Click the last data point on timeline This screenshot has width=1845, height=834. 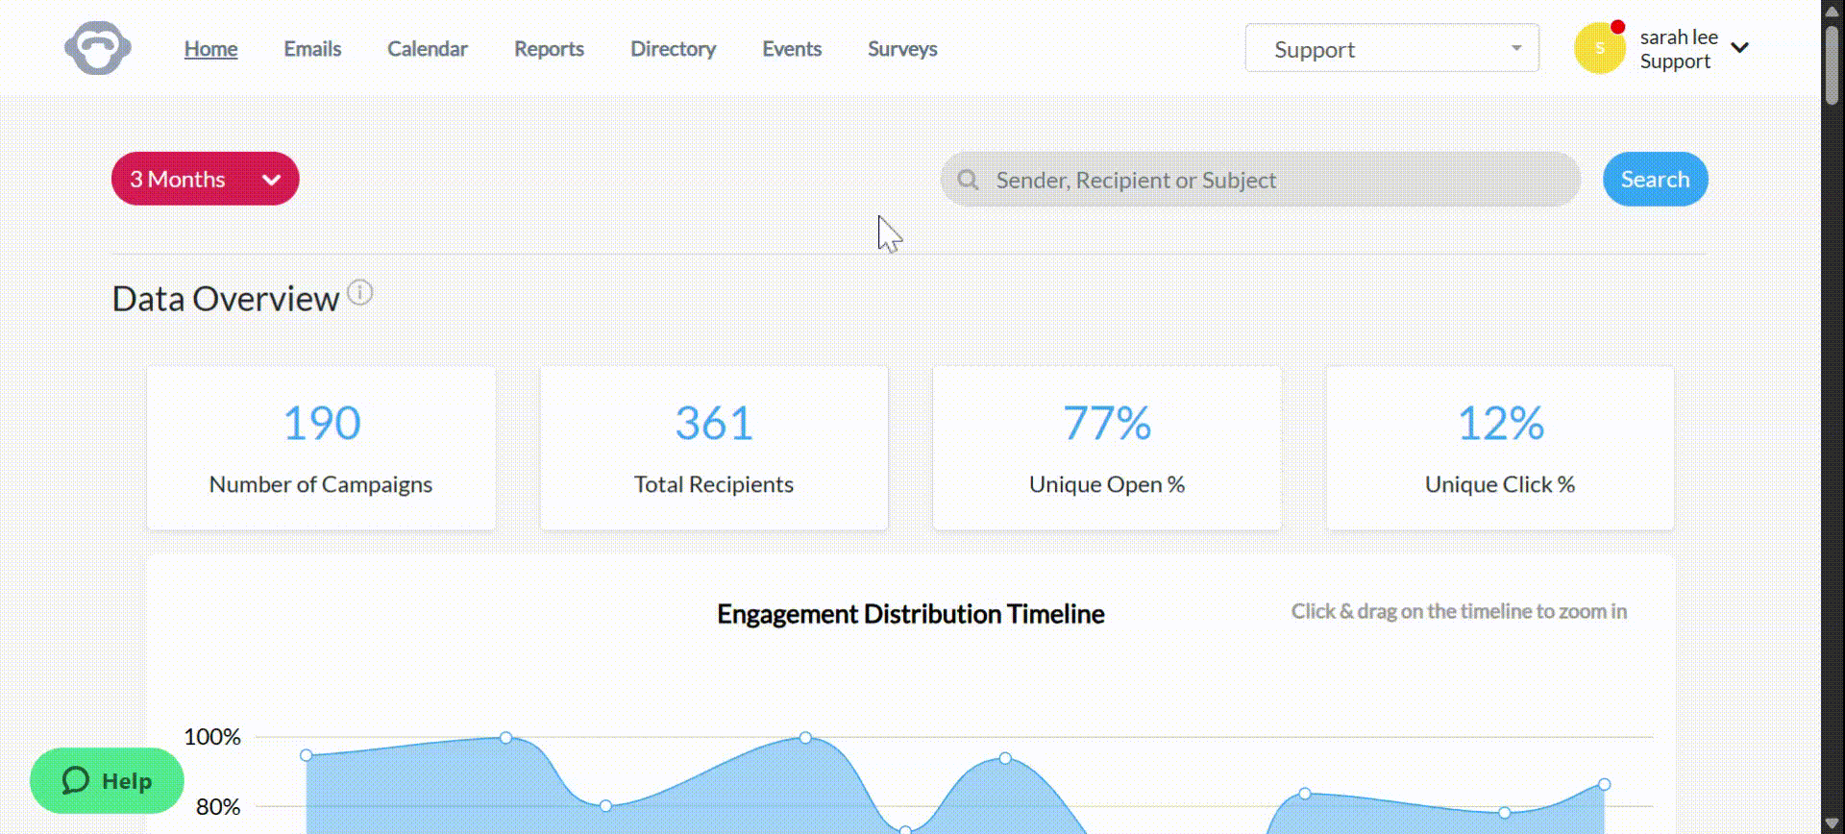click(x=1604, y=784)
